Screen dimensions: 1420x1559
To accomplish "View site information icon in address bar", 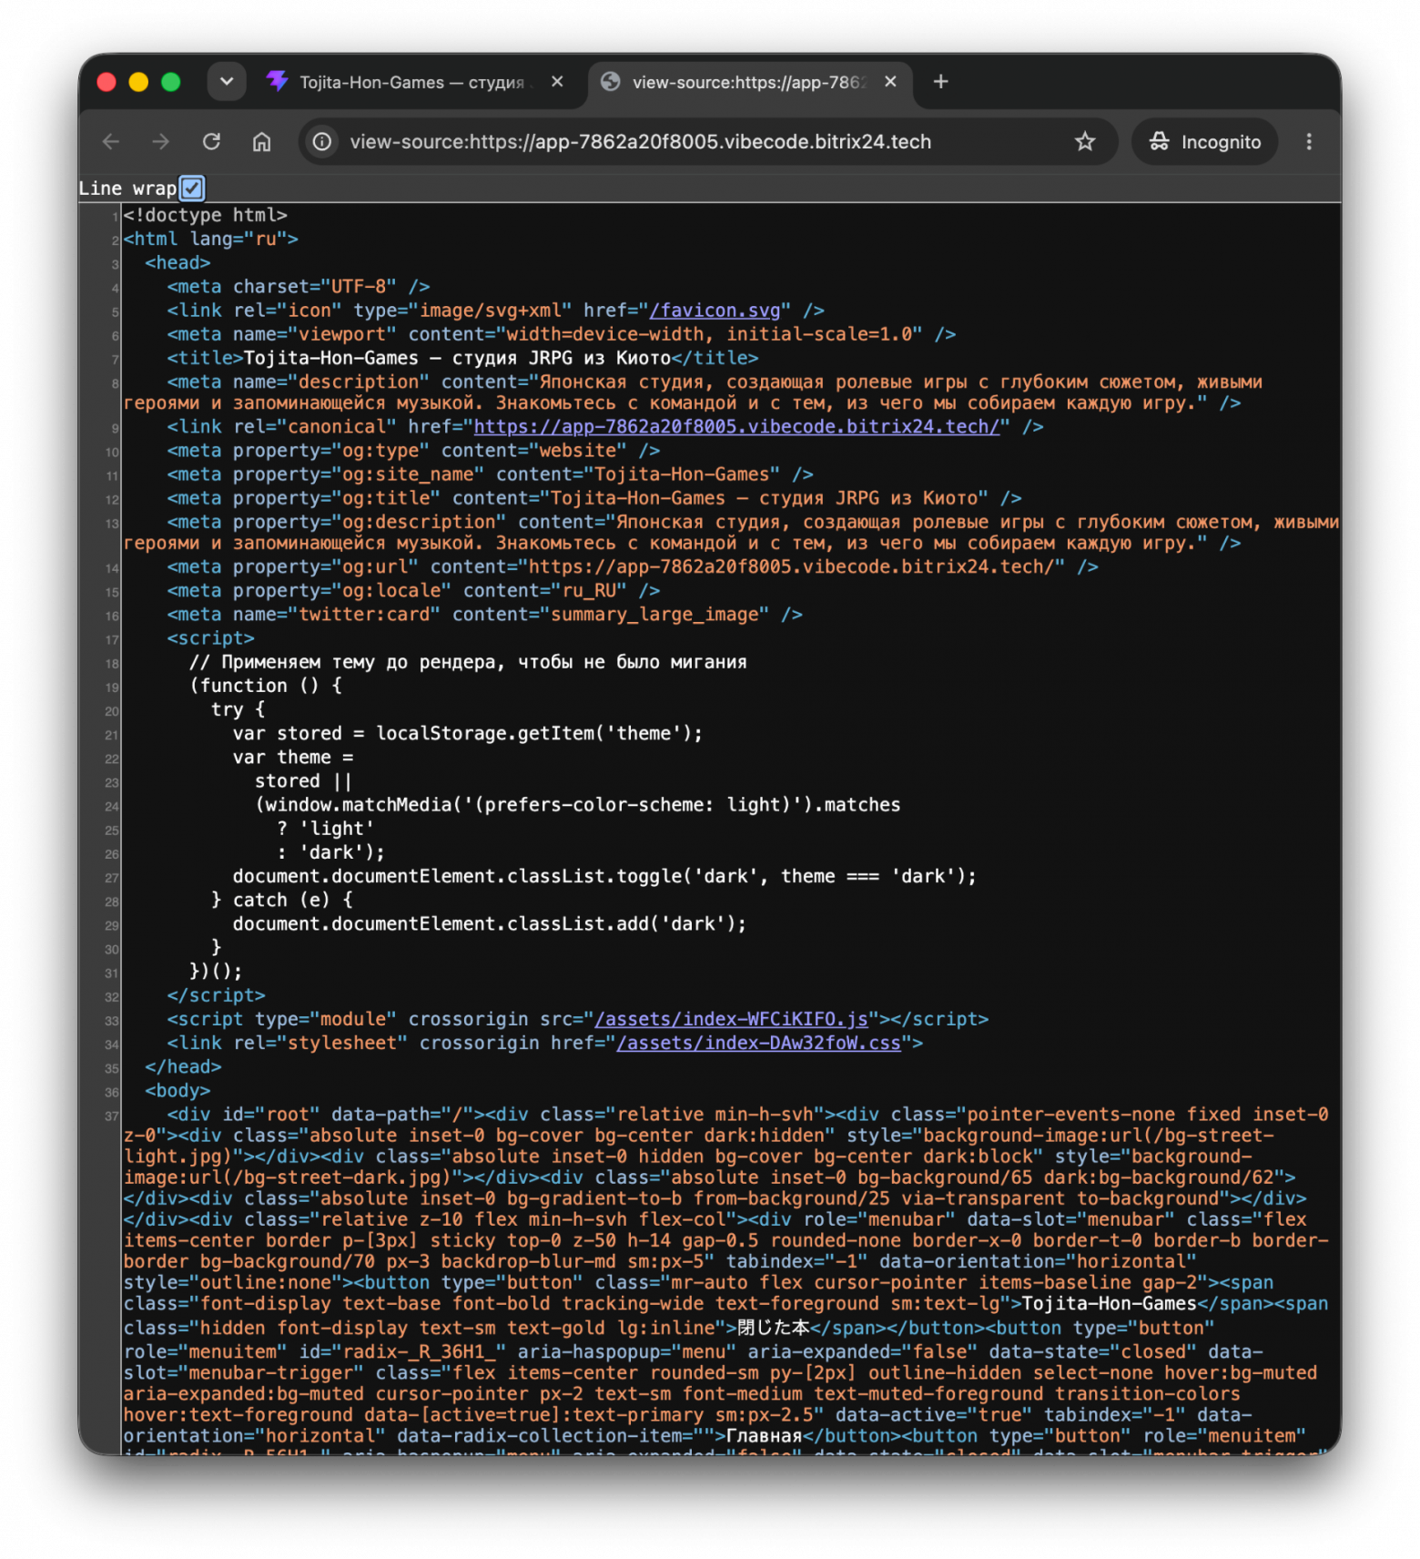I will tap(322, 142).
